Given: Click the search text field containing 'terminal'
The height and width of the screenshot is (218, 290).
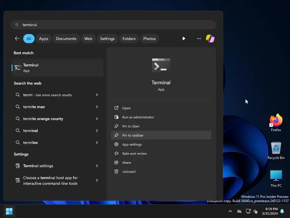Looking at the screenshot, I should coord(113,25).
